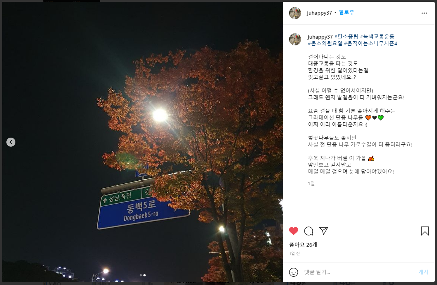Click the 팔로우 follow button
437x285 pixels.
pos(347,12)
